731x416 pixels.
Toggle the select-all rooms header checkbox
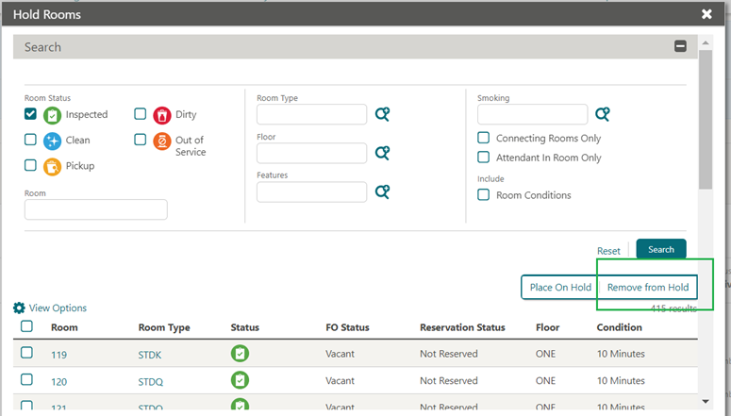point(27,326)
